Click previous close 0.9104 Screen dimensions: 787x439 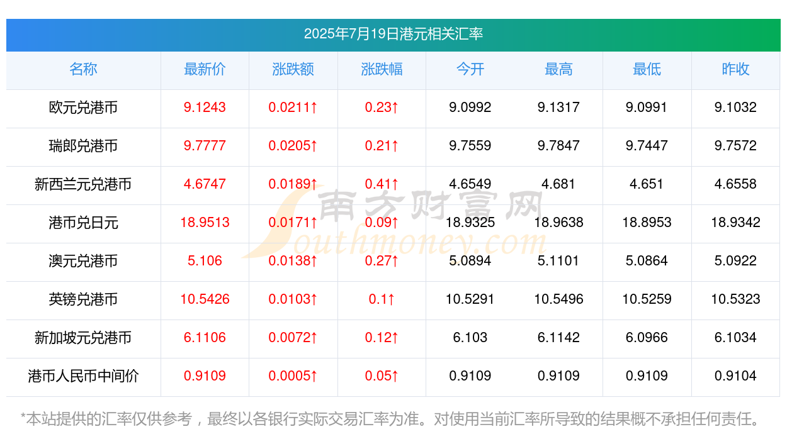click(x=735, y=376)
